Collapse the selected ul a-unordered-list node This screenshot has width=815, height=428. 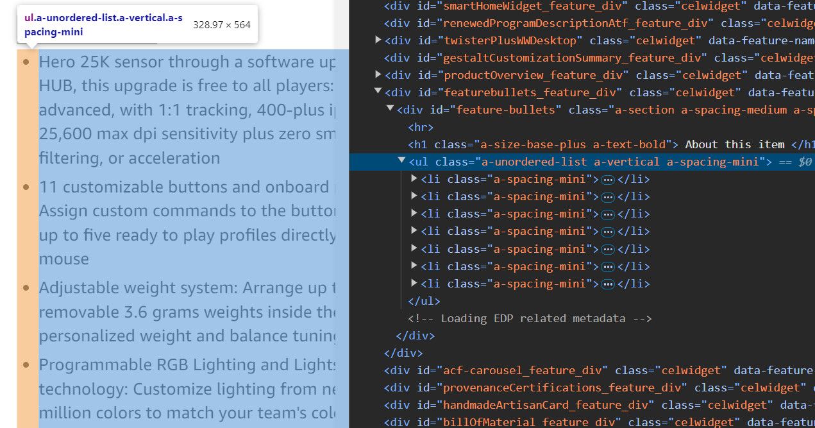[402, 162]
